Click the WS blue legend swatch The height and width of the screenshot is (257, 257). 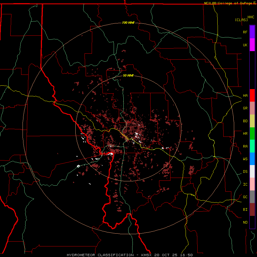click(252, 159)
